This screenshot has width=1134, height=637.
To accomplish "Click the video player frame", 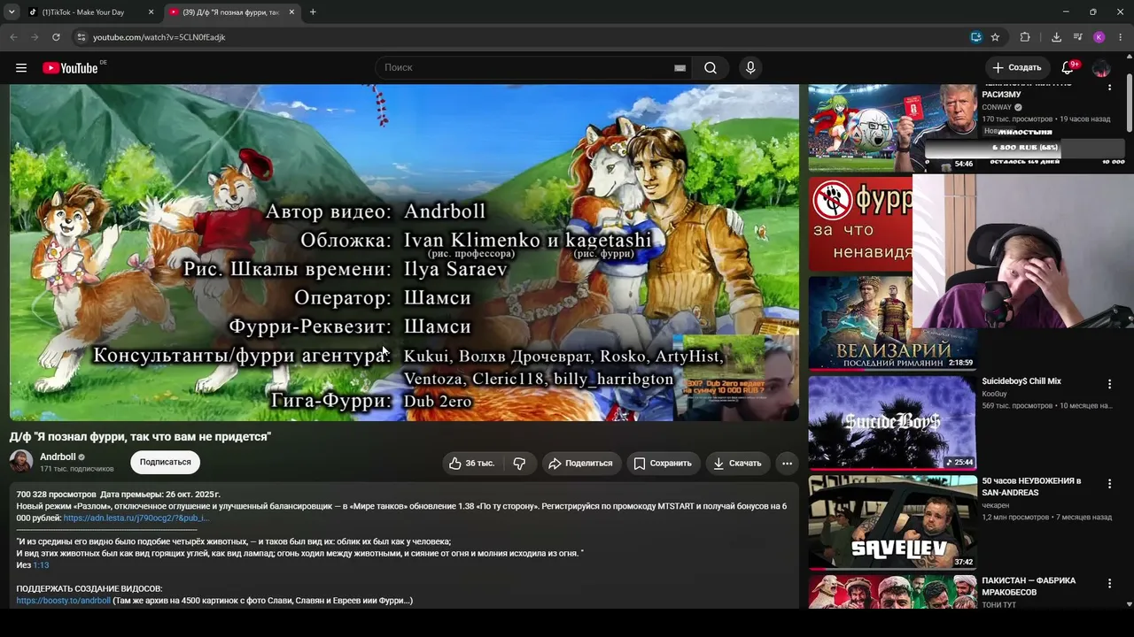I will 404,252.
